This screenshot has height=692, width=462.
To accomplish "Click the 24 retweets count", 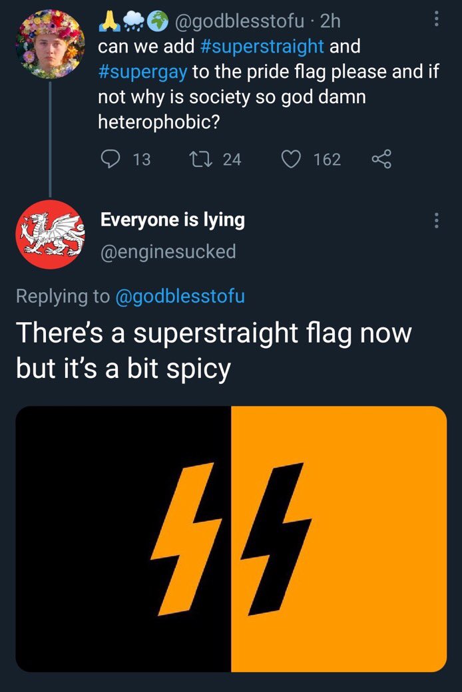I will point(232,160).
